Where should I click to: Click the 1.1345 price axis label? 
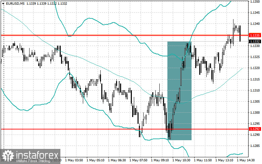pos(255,12)
